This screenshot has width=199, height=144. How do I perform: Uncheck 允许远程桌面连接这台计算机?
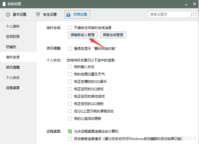pos(70,131)
